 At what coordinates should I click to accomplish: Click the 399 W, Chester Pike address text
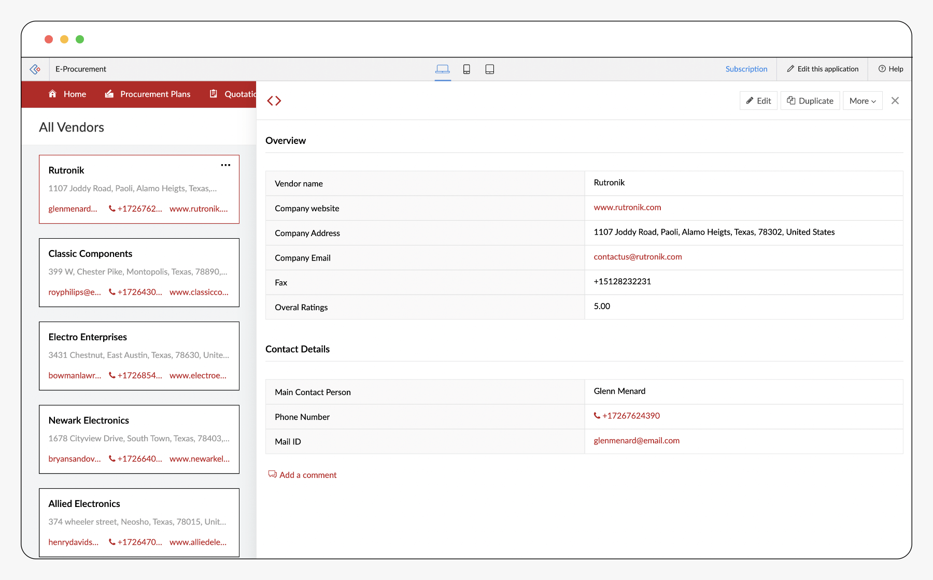click(138, 272)
